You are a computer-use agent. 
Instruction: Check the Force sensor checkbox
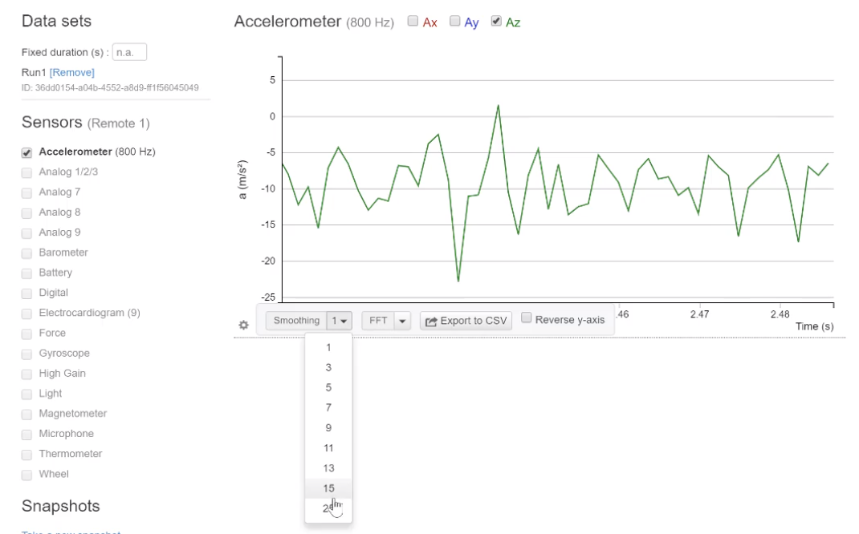click(x=26, y=334)
